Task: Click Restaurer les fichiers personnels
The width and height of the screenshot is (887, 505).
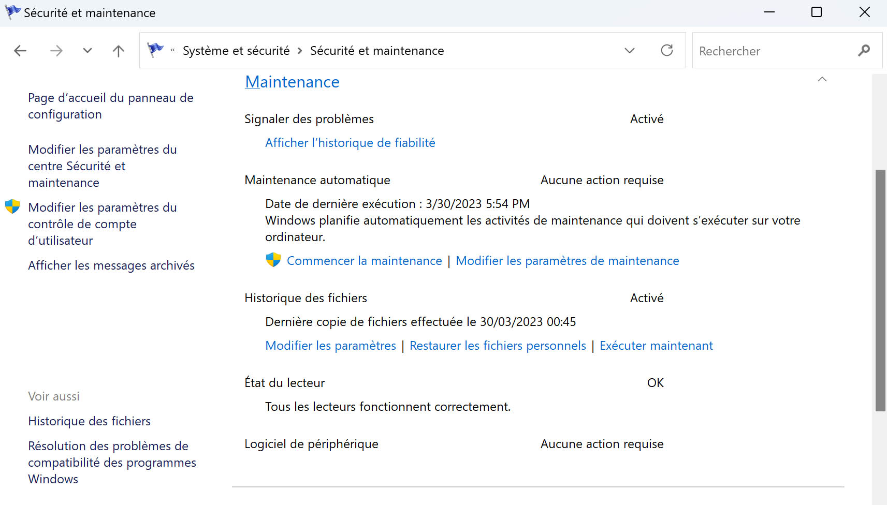Action: pos(498,346)
